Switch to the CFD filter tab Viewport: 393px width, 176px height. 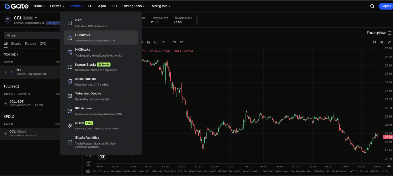coord(43,43)
